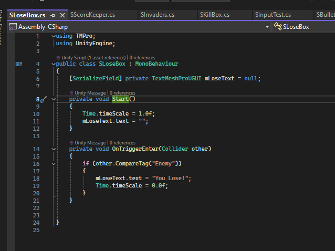Close the SLoseBox.cs tab

click(x=62, y=15)
